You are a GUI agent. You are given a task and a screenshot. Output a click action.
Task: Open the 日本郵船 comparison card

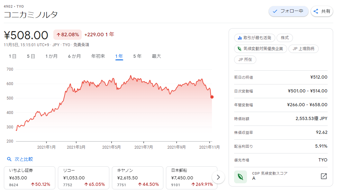[192, 178]
